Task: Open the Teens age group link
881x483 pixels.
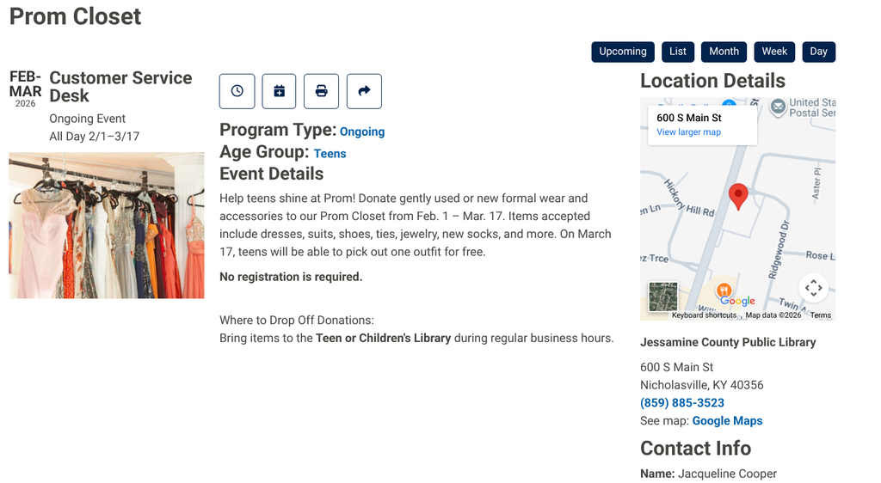Action: [x=330, y=154]
